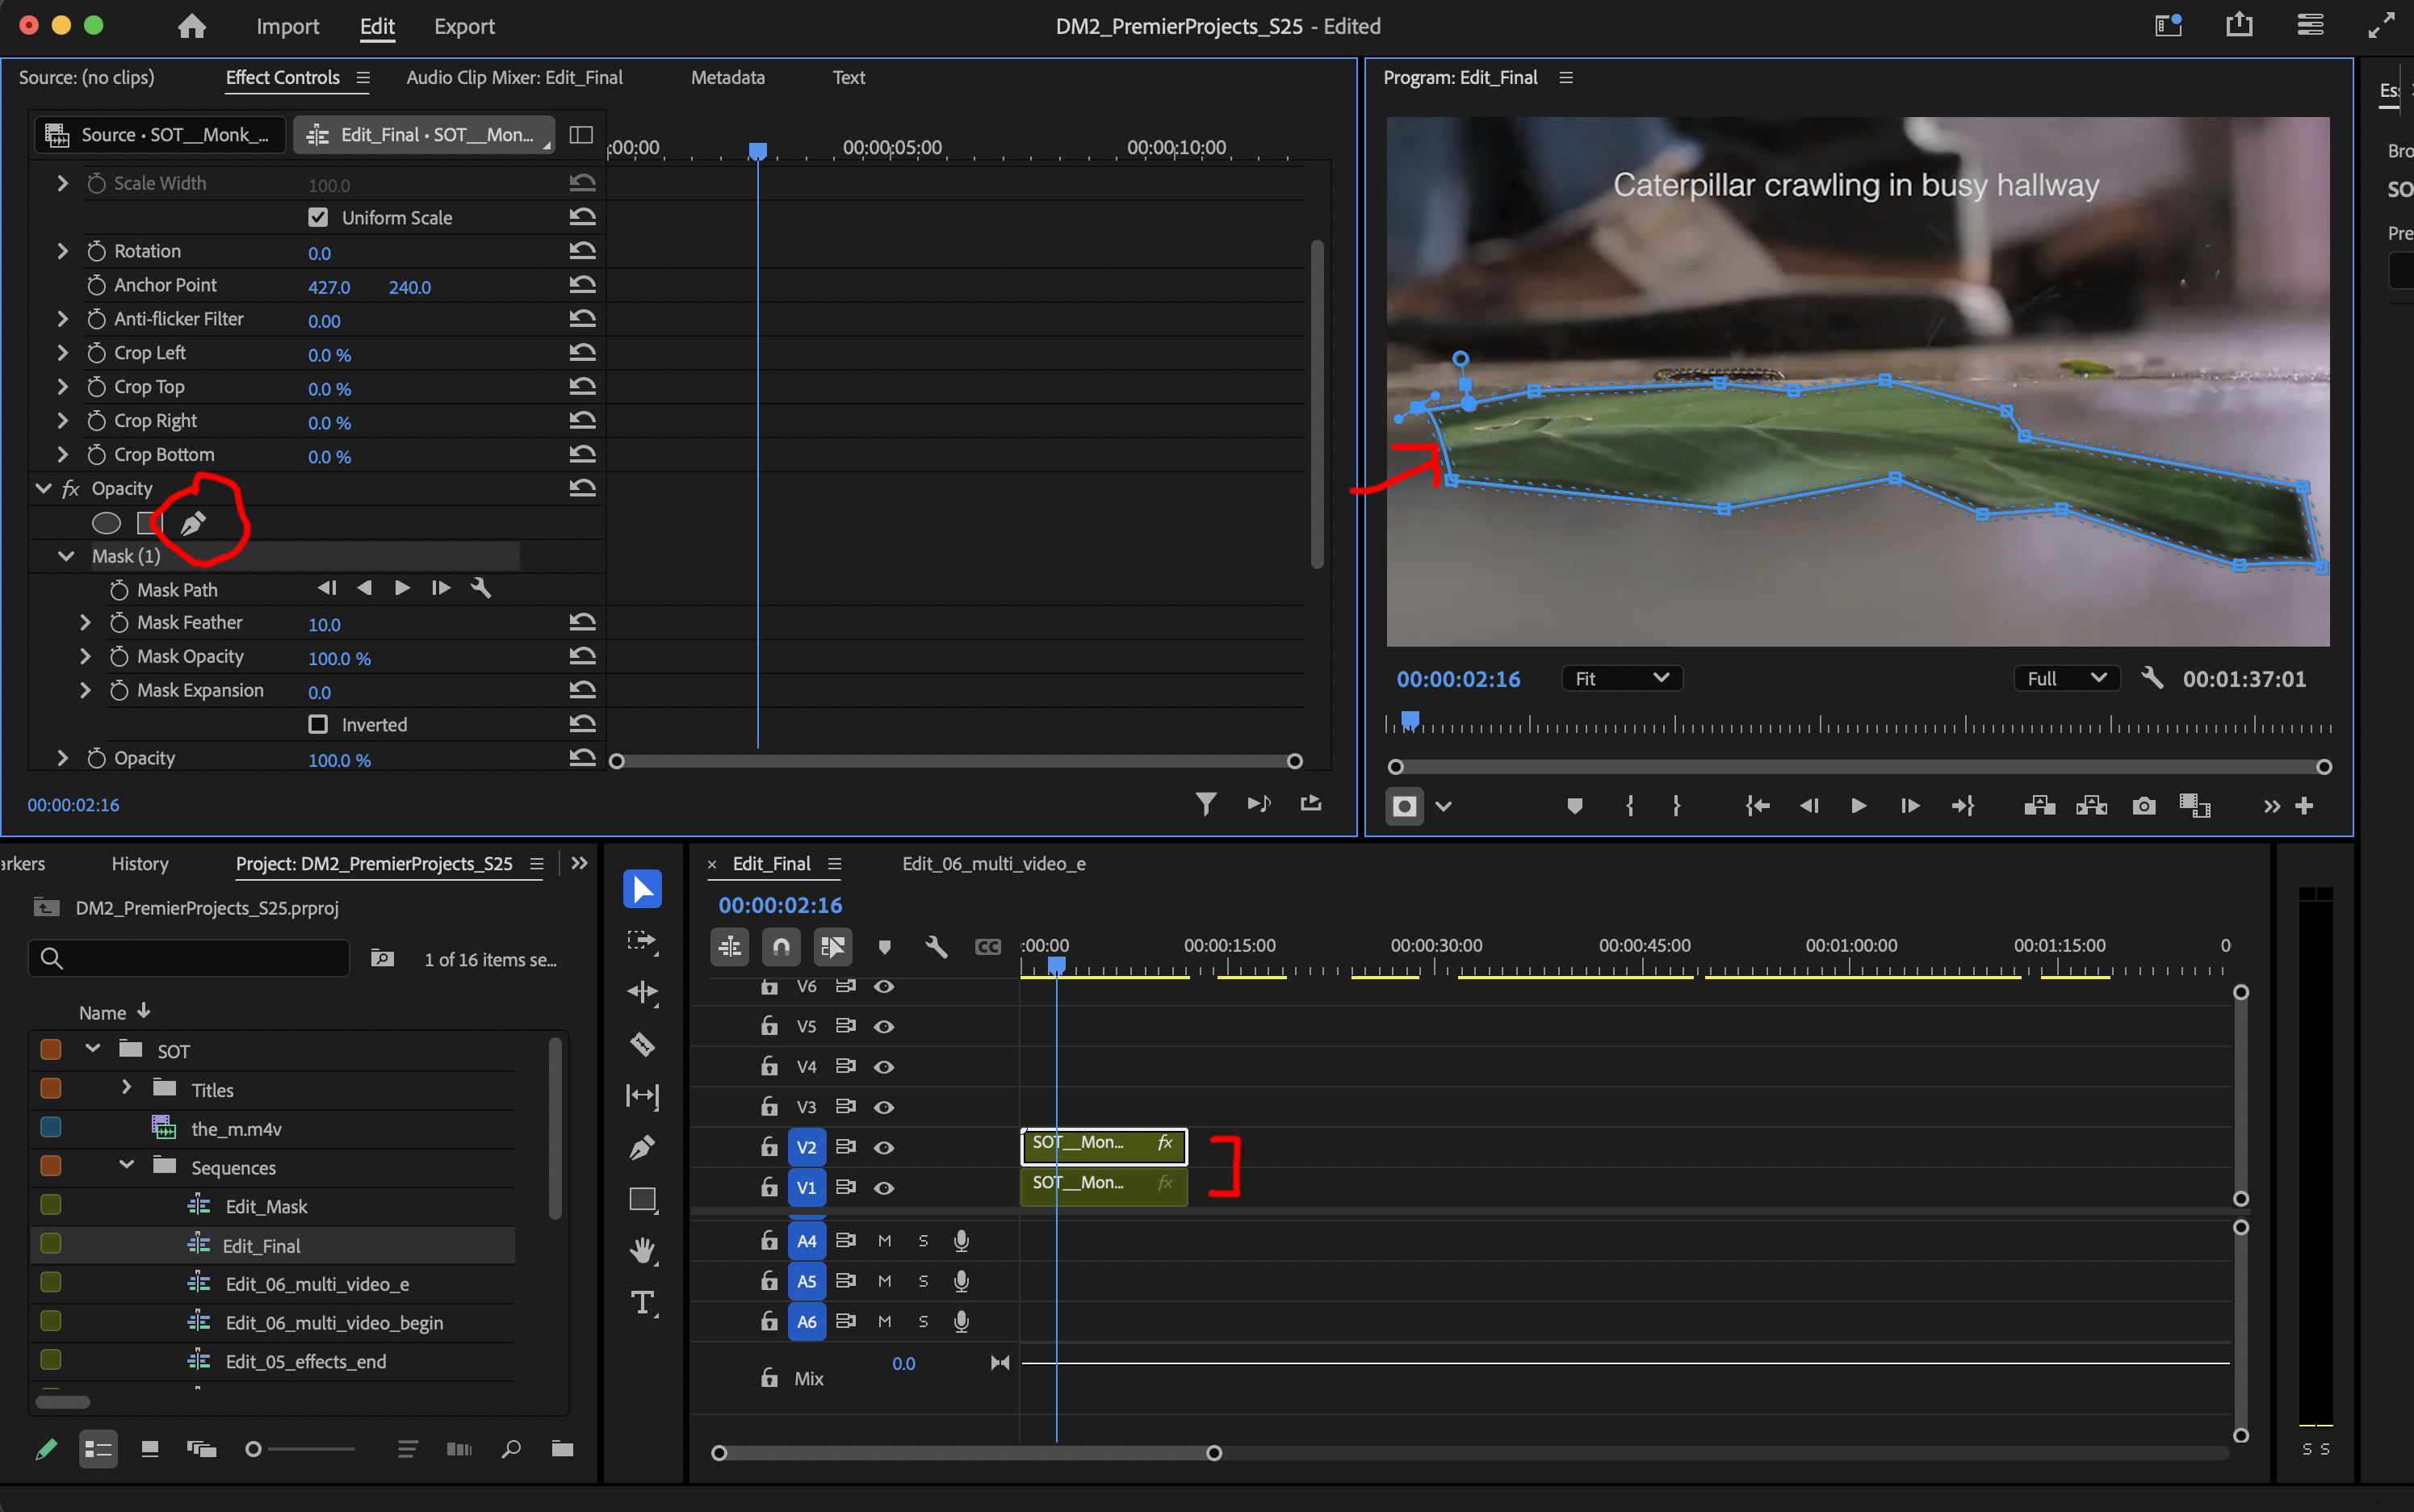This screenshot has height=1512, width=2414.
Task: Play the Program monitor sequence
Action: 1858,806
